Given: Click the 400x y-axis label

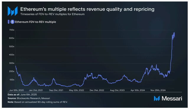Looking at the screenshot, I should pos(12,55).
